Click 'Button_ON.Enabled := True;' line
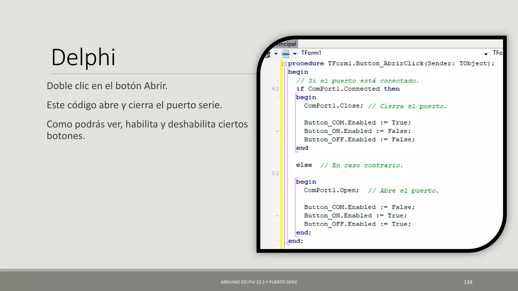 [355, 216]
